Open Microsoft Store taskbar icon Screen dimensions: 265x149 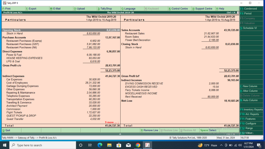point(119,145)
